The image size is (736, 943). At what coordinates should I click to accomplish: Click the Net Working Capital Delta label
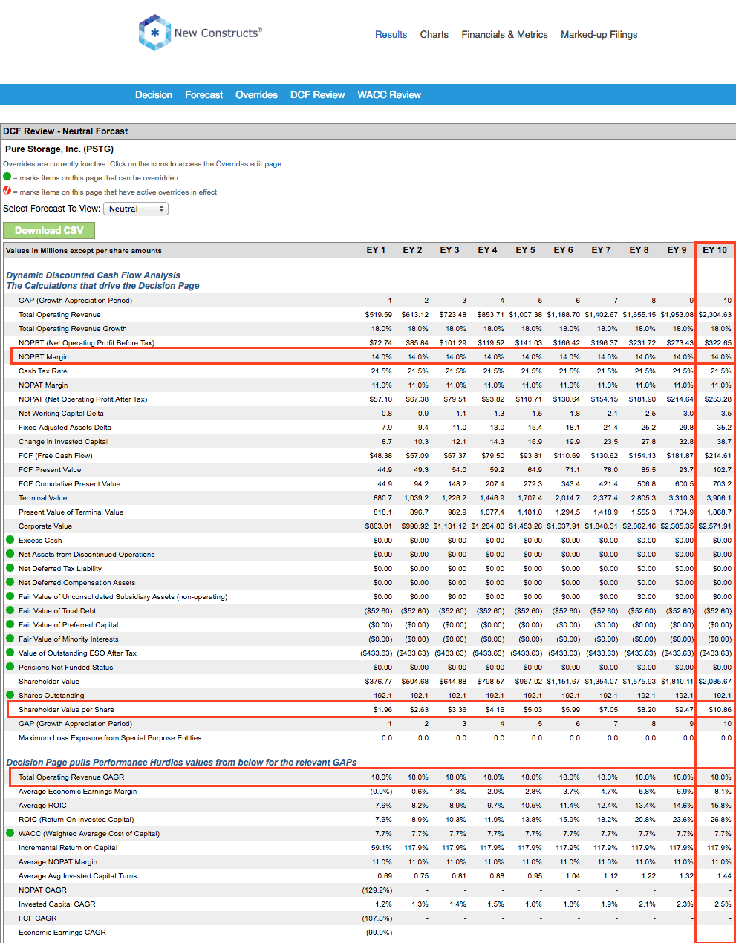point(61,414)
